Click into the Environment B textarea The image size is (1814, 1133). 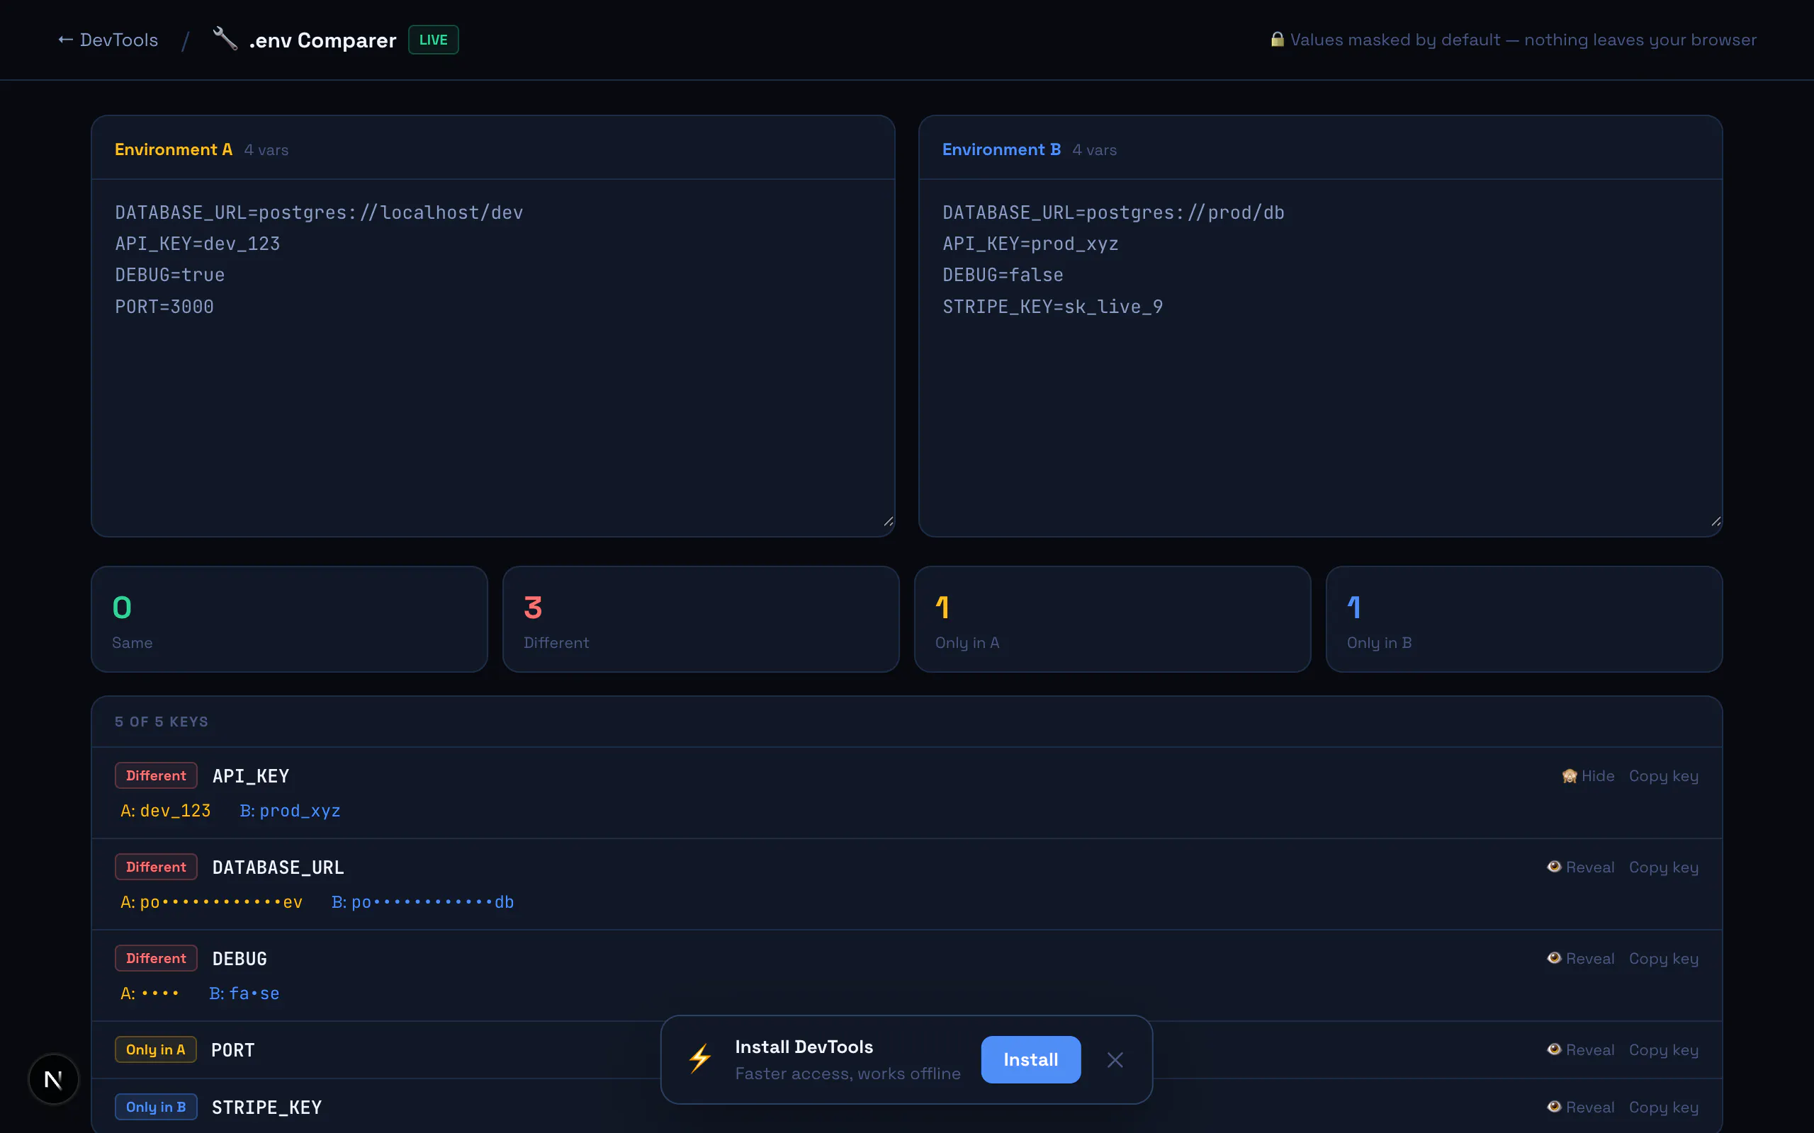tap(1320, 358)
